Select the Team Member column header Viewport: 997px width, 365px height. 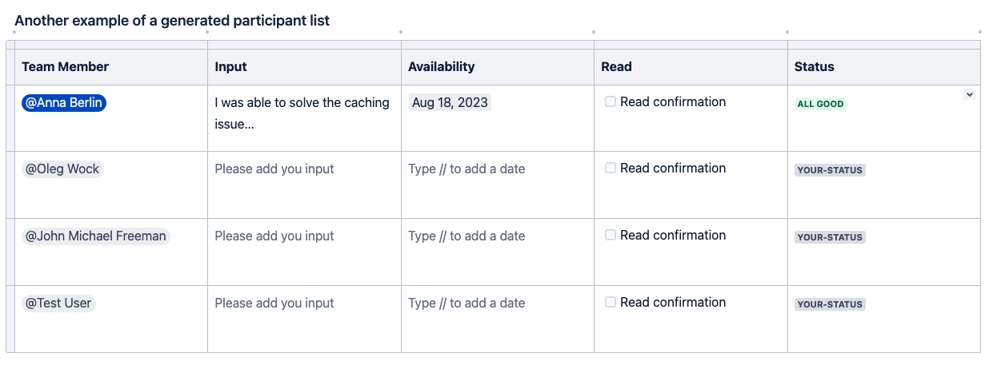coord(111,67)
